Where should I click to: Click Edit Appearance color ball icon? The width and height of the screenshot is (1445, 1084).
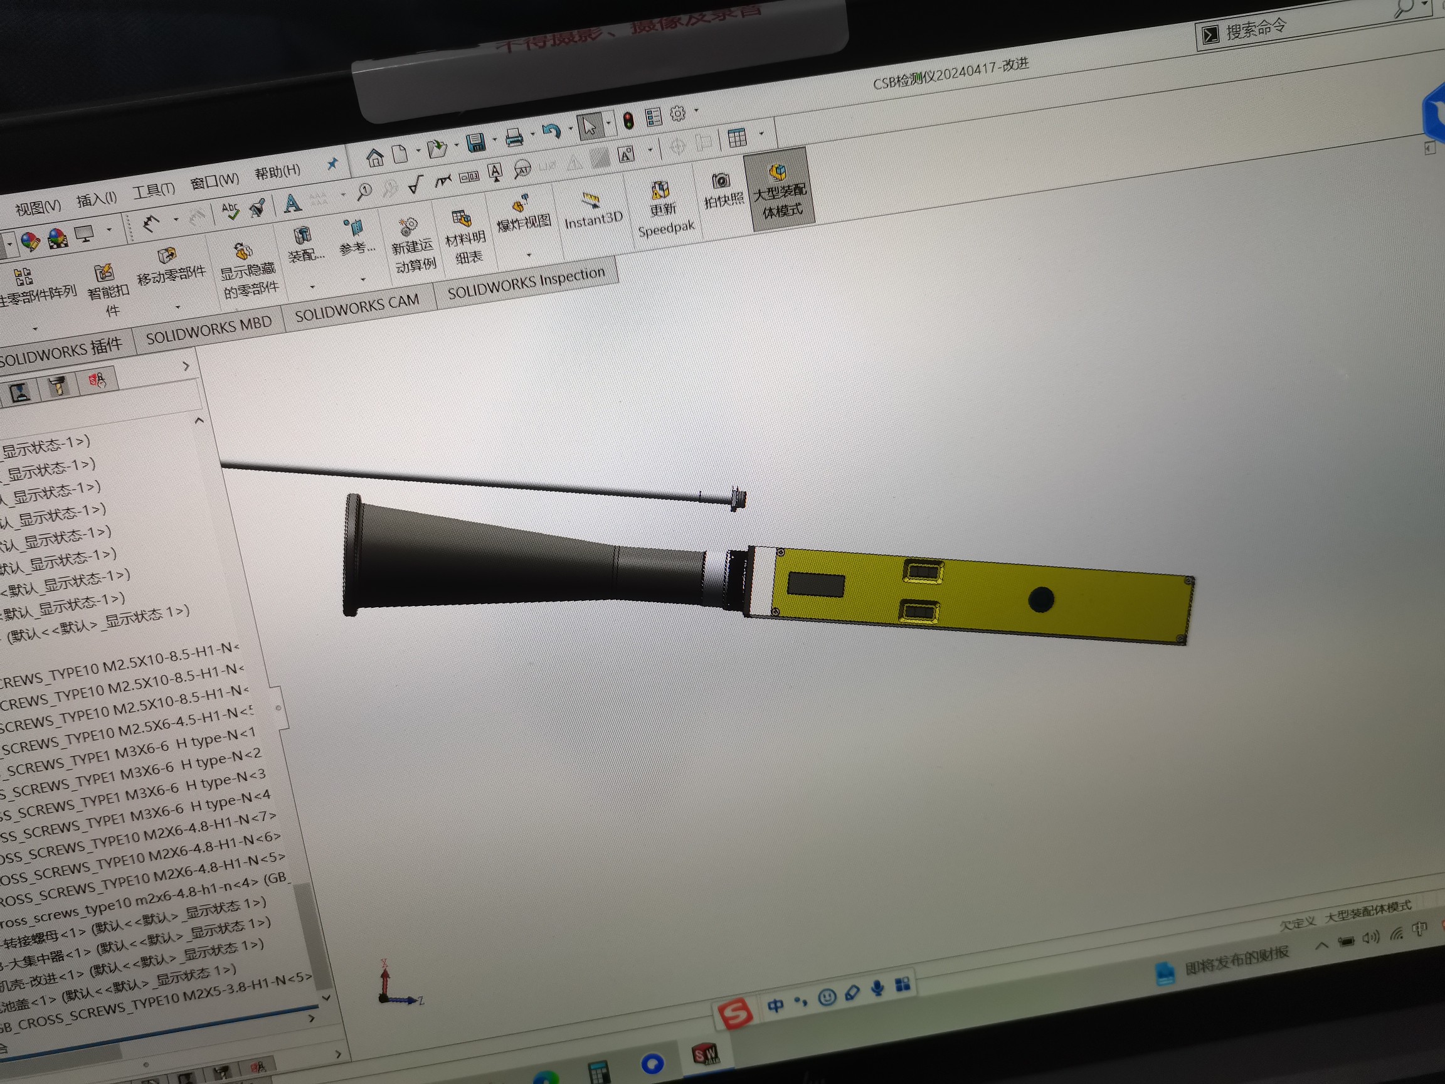[30, 241]
